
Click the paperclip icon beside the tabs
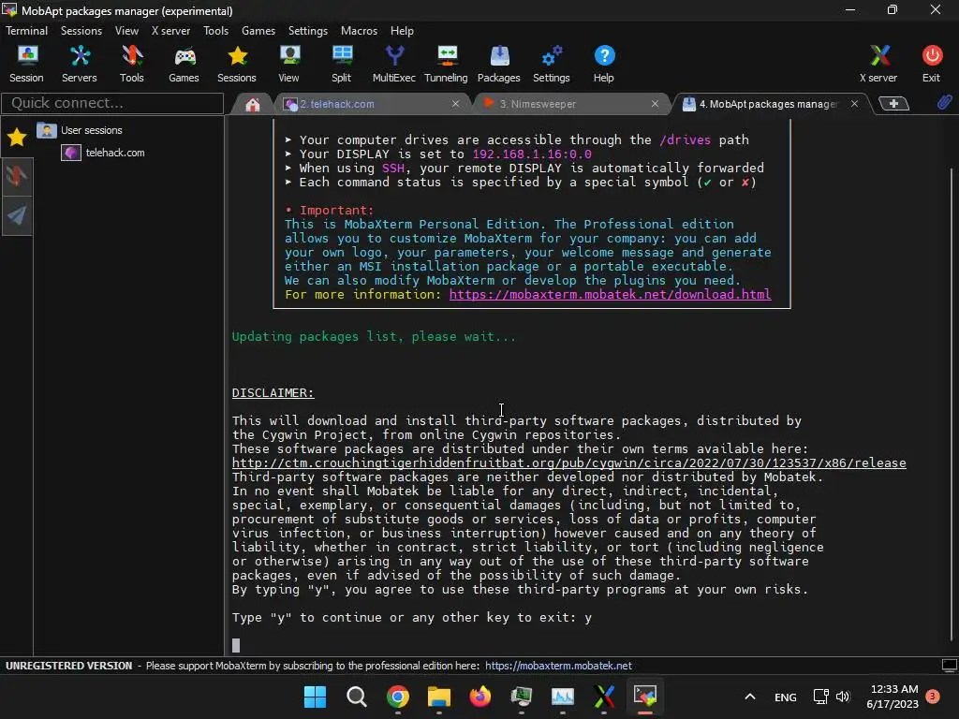click(944, 103)
